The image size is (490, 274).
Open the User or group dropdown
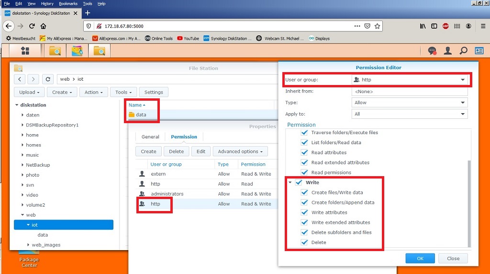[x=462, y=80]
